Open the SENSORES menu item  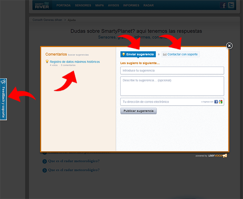point(83,6)
